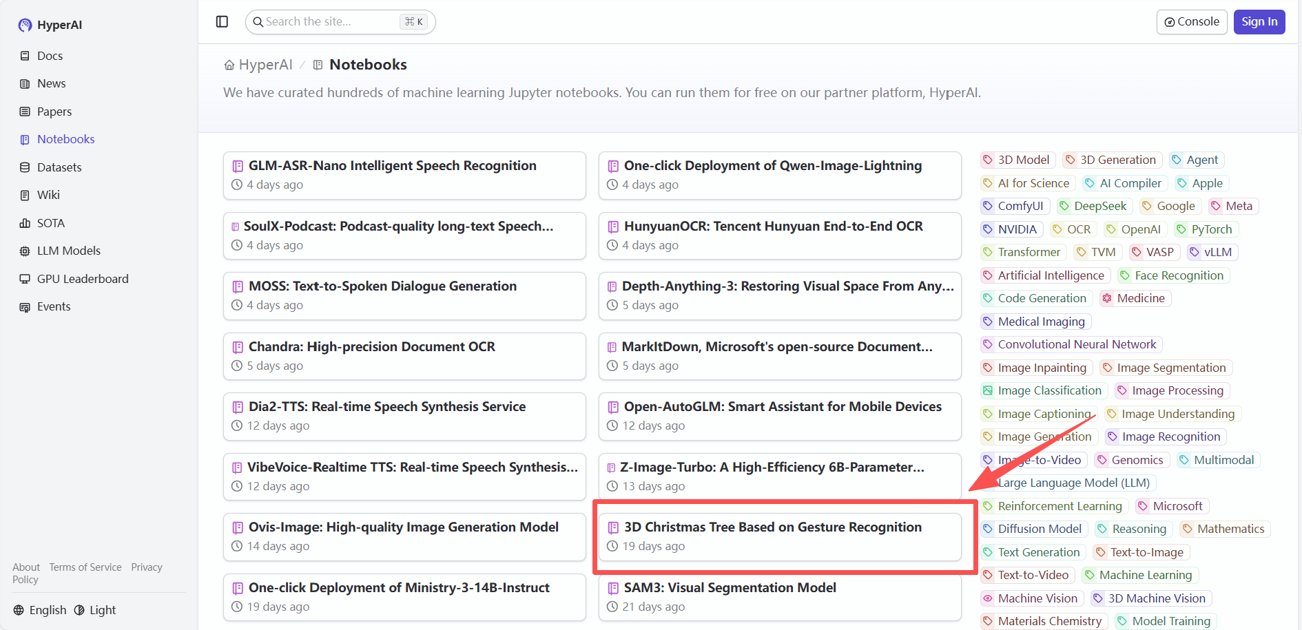Click the SOTA chart icon in sidebar
The width and height of the screenshot is (1302, 630).
(x=25, y=223)
